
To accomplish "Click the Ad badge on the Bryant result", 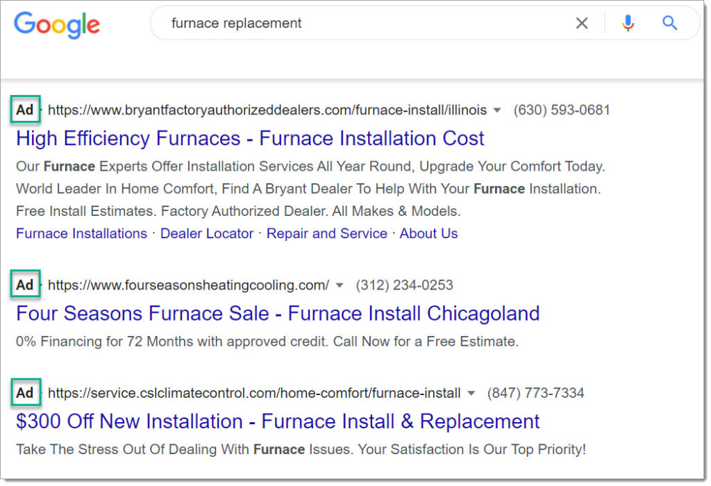I will (x=24, y=110).
